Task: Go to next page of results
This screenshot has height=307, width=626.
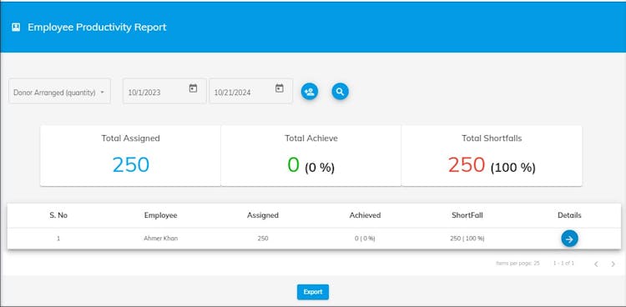Action: pos(613,264)
